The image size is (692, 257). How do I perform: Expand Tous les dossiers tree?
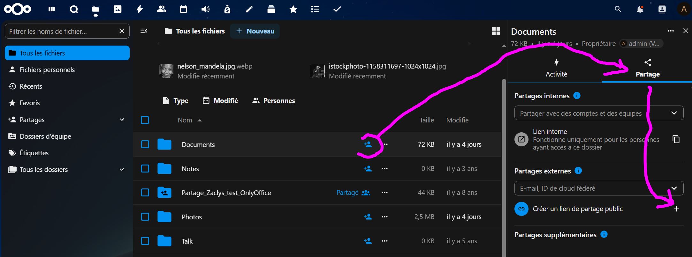click(x=122, y=169)
